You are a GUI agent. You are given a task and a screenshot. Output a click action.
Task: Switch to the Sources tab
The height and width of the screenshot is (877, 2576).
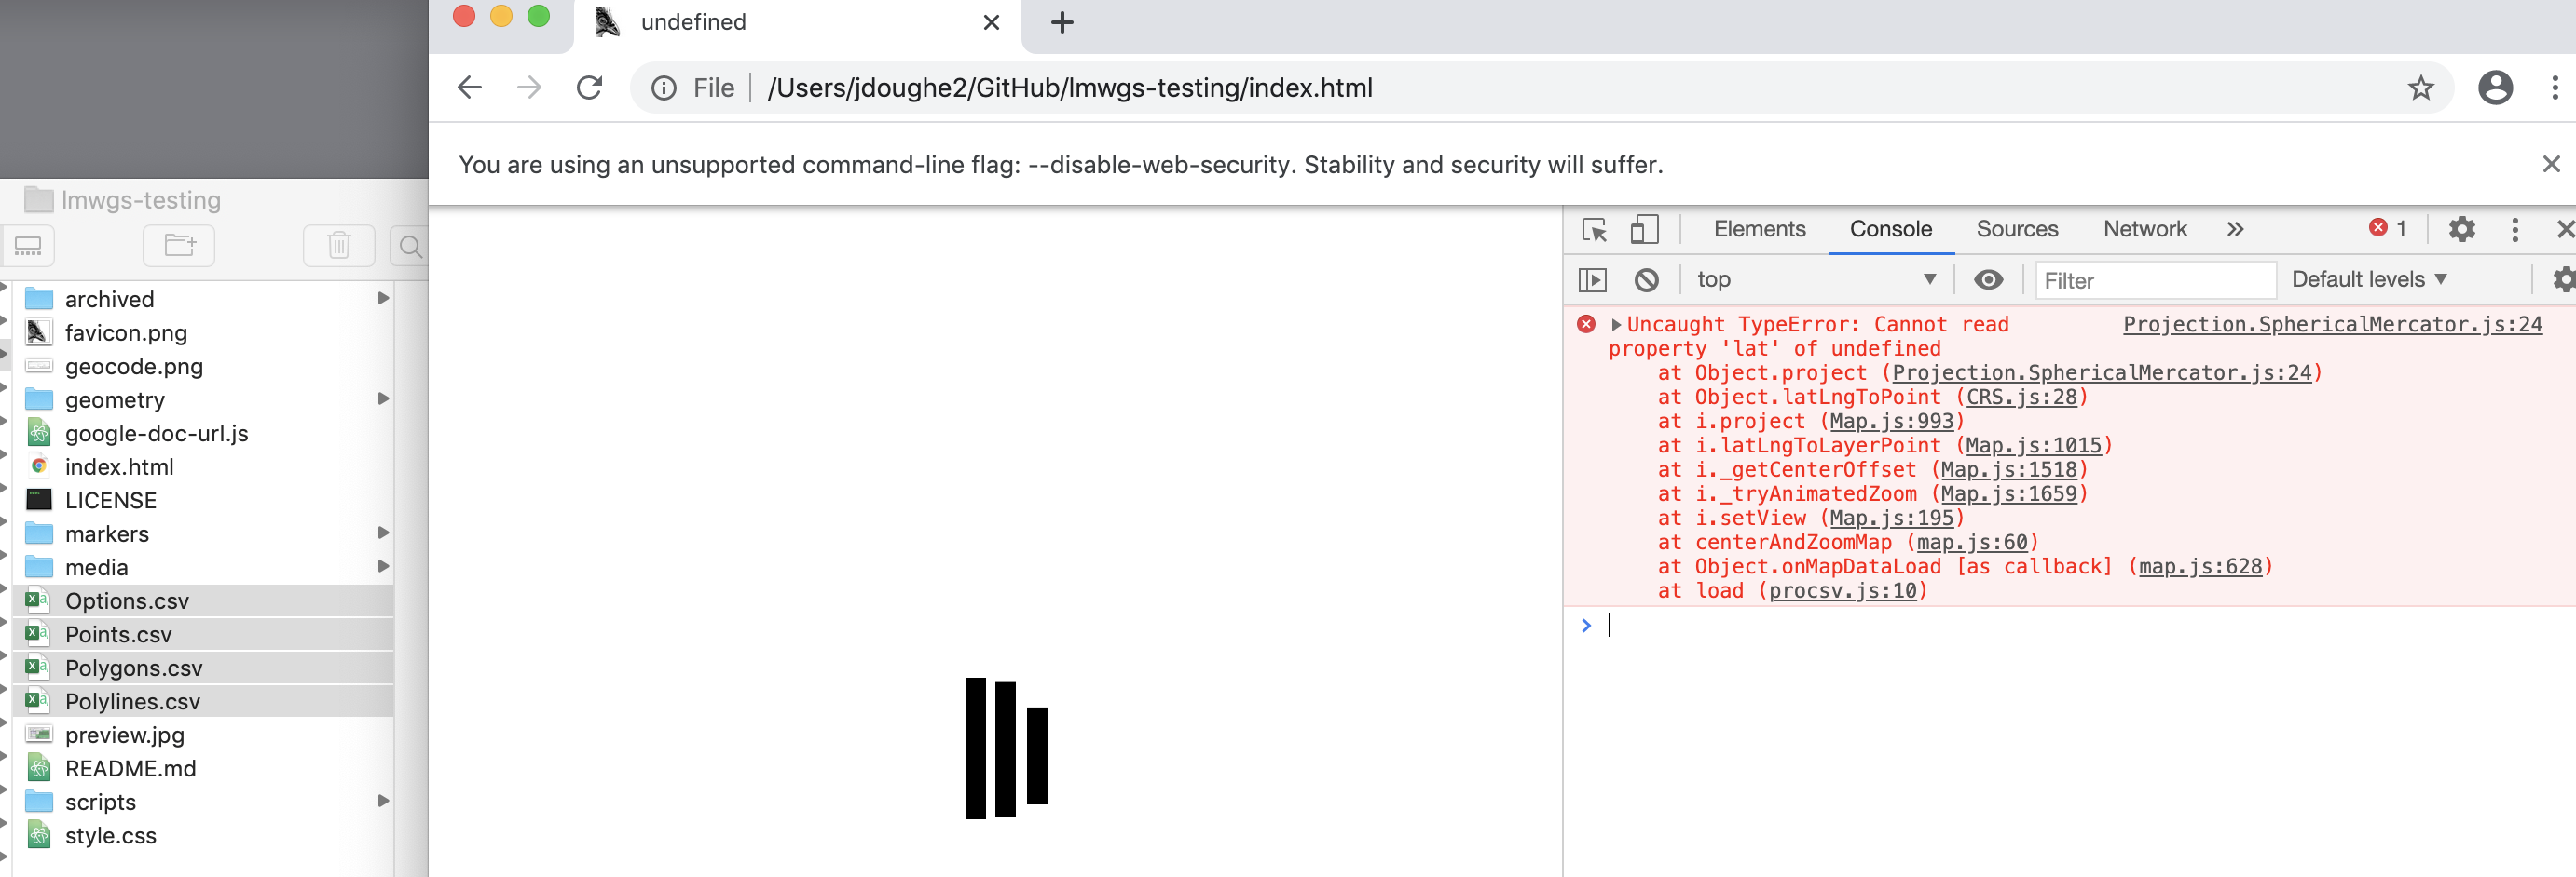[2017, 229]
